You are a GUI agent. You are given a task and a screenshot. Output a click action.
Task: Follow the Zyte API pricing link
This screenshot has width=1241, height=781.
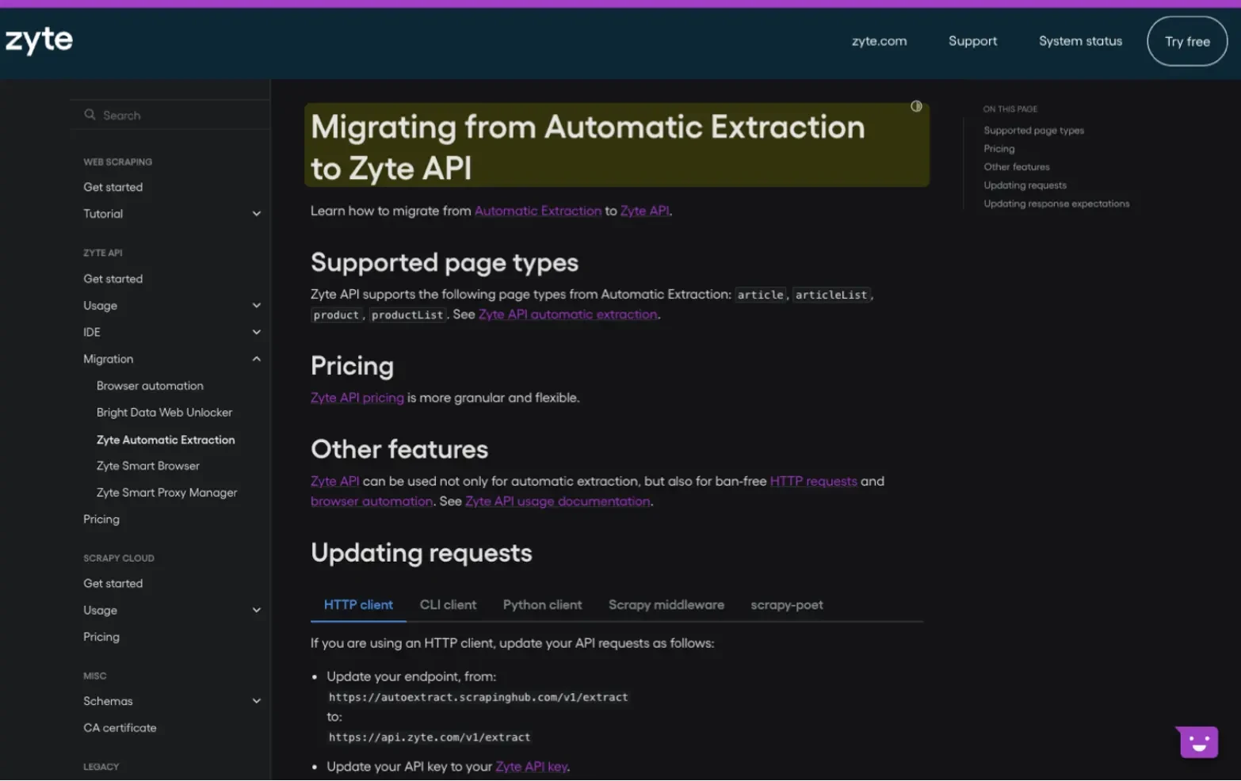(357, 397)
